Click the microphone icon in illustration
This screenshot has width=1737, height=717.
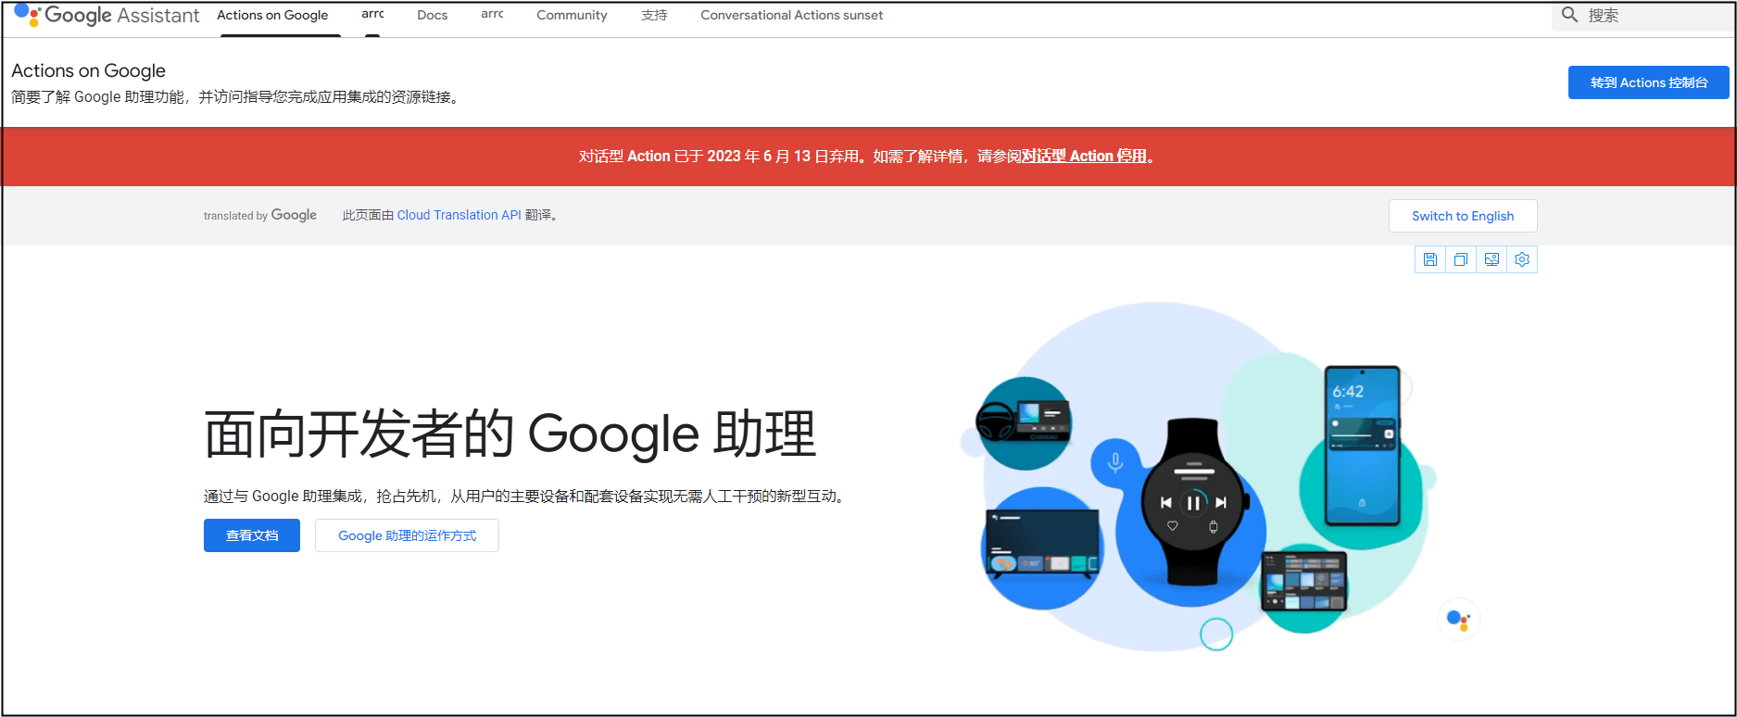(1115, 461)
